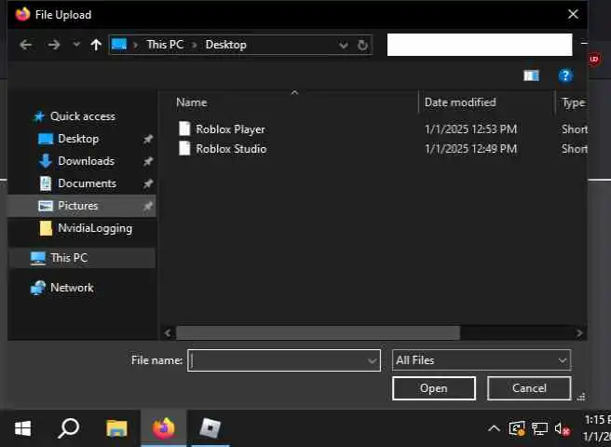This screenshot has height=447, width=611.
Task: Open the Windows Start menu
Action: [23, 428]
